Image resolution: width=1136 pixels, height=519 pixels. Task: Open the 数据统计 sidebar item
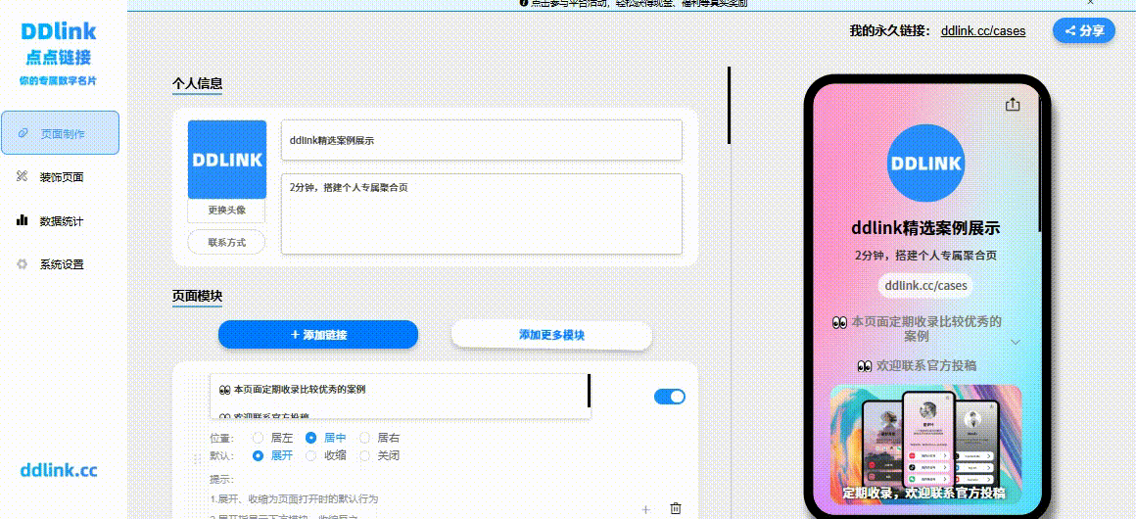point(60,221)
